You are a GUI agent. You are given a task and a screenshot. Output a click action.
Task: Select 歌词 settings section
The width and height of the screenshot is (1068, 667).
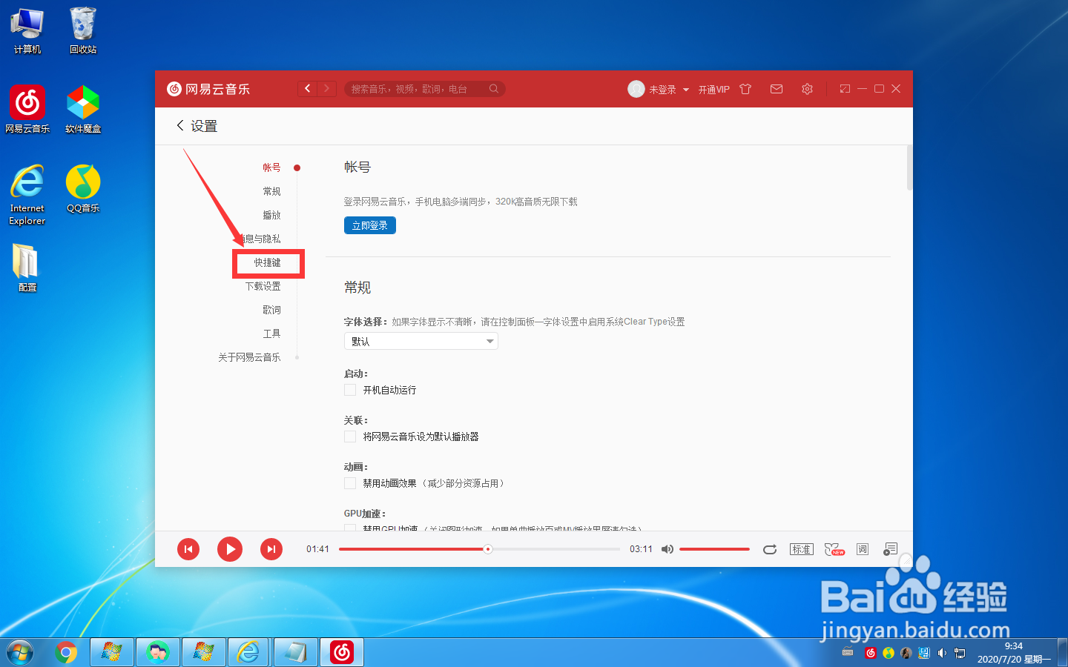tap(271, 310)
